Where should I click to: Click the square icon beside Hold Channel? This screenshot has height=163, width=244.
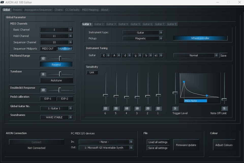(x=70, y=36)
